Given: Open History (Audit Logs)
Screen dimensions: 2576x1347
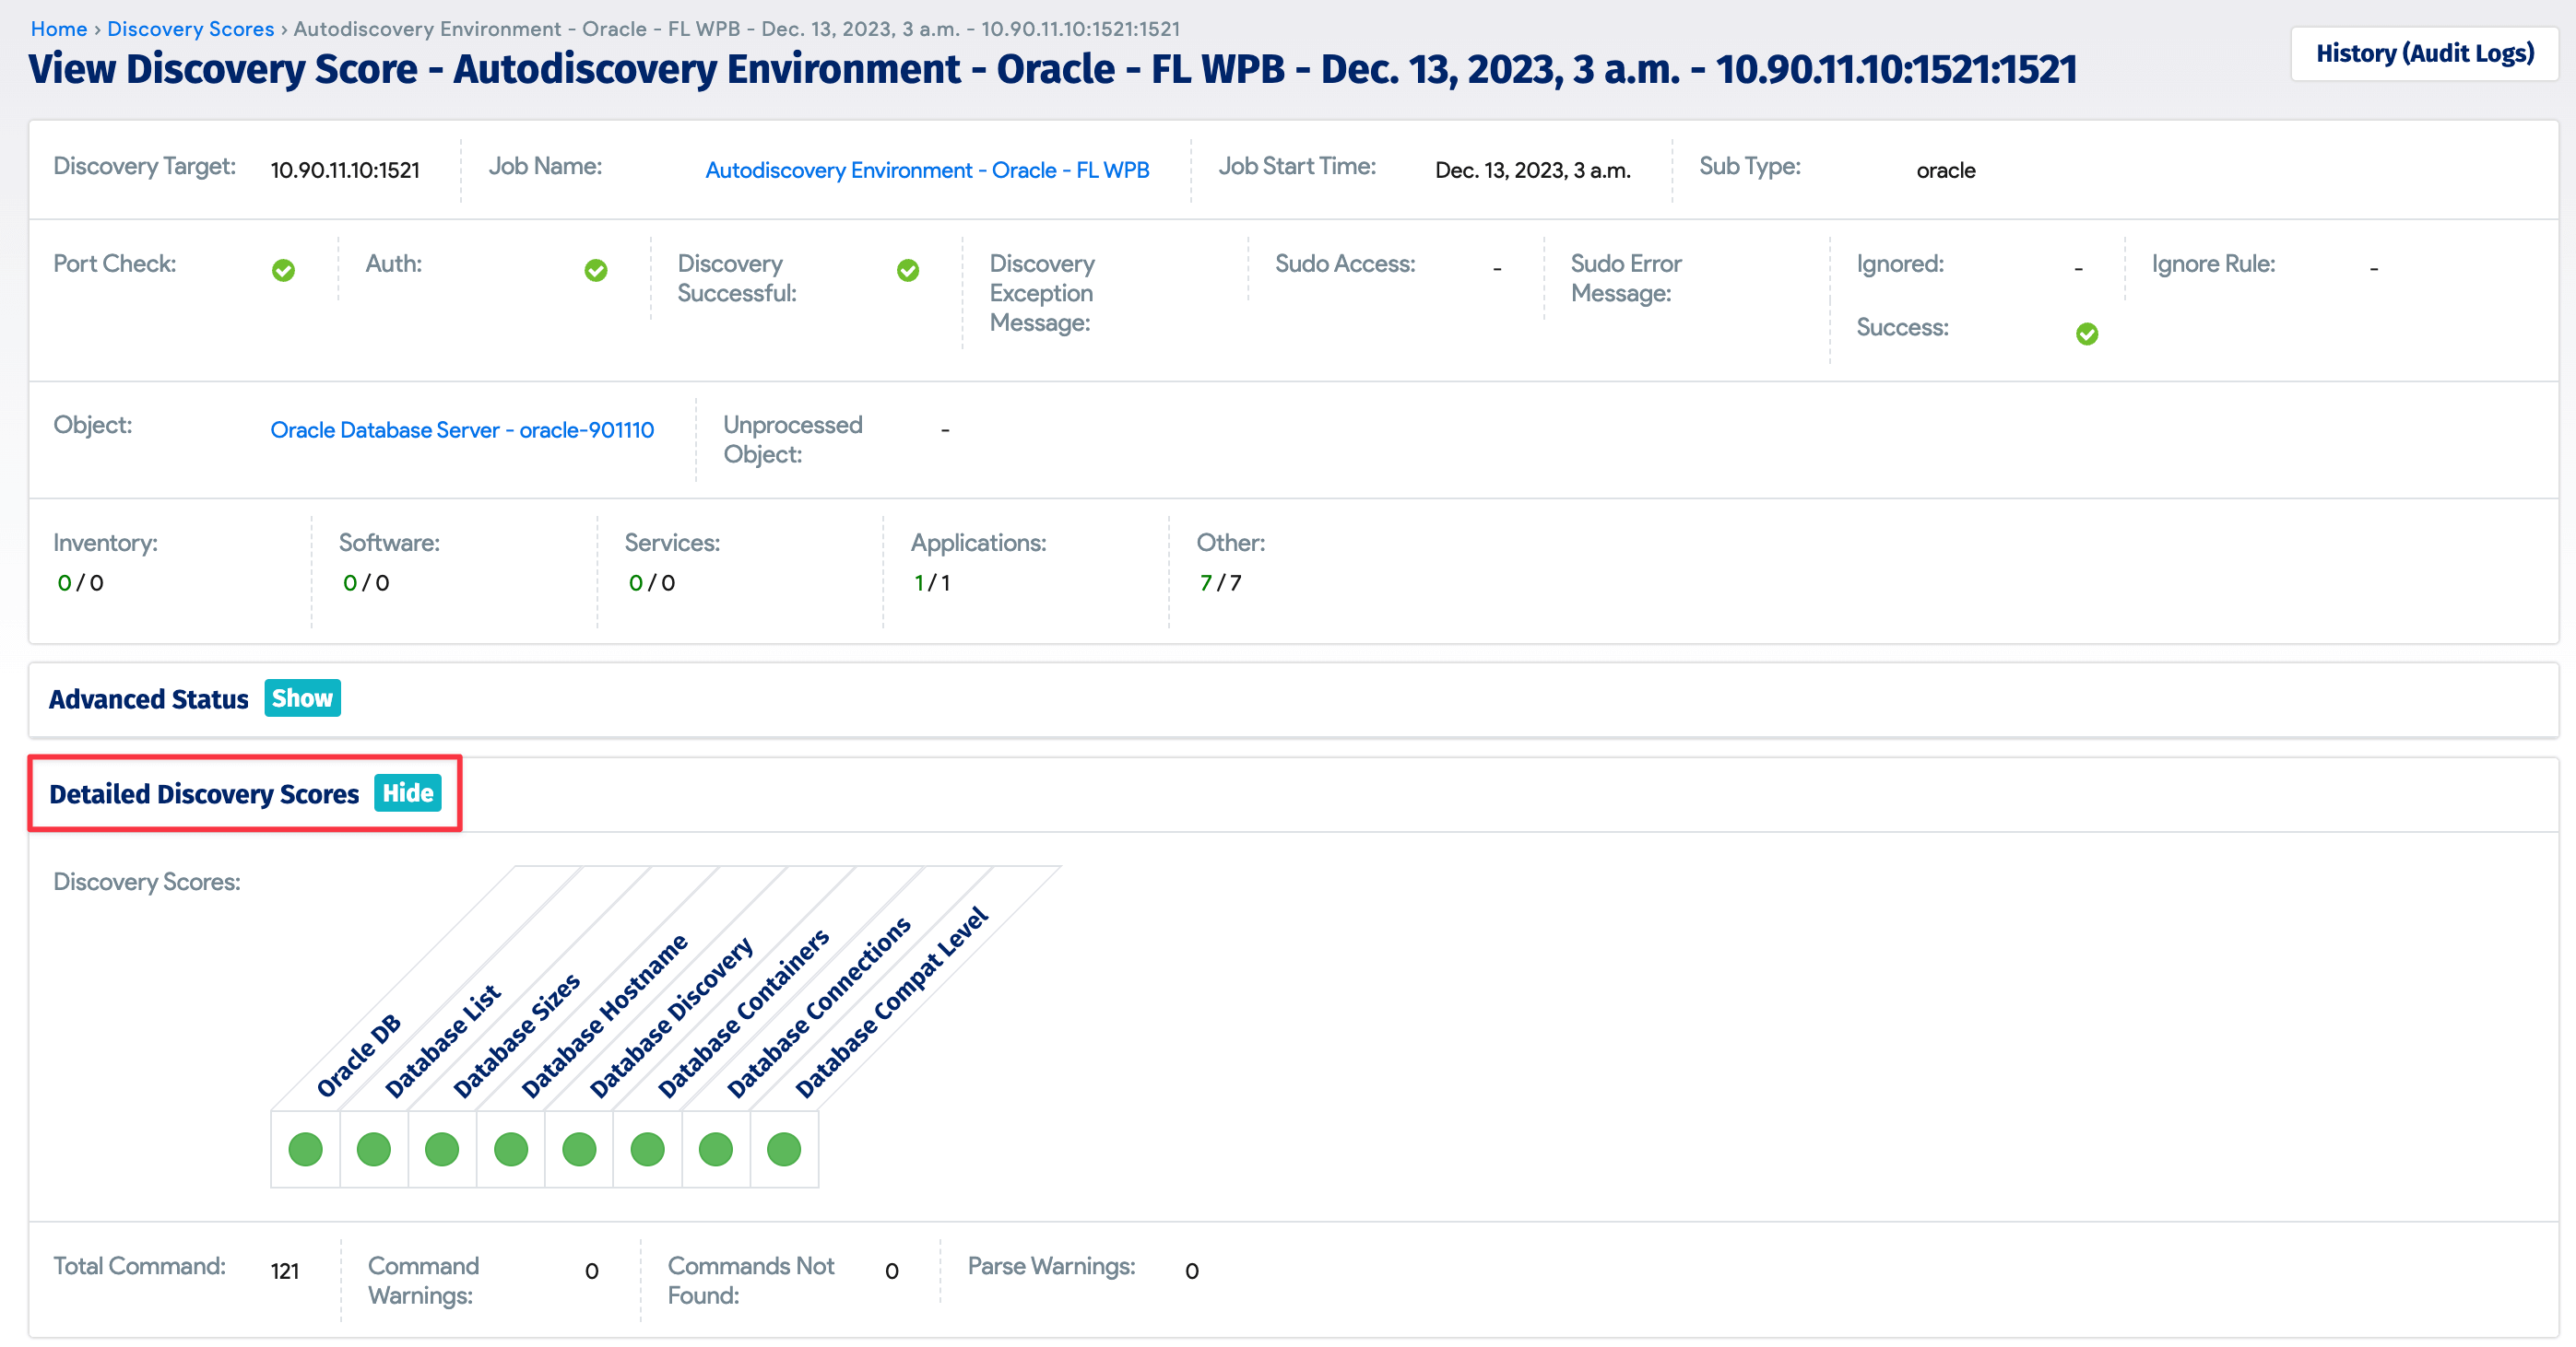Looking at the screenshot, I should 2425,53.
